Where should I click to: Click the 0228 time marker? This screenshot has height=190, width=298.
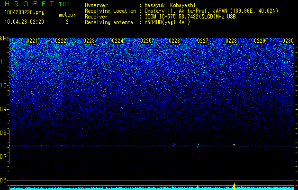pos(231,41)
